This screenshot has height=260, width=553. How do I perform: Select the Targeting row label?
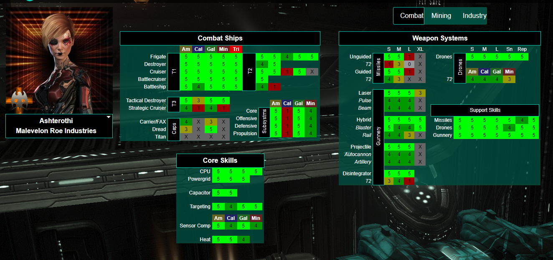200,207
